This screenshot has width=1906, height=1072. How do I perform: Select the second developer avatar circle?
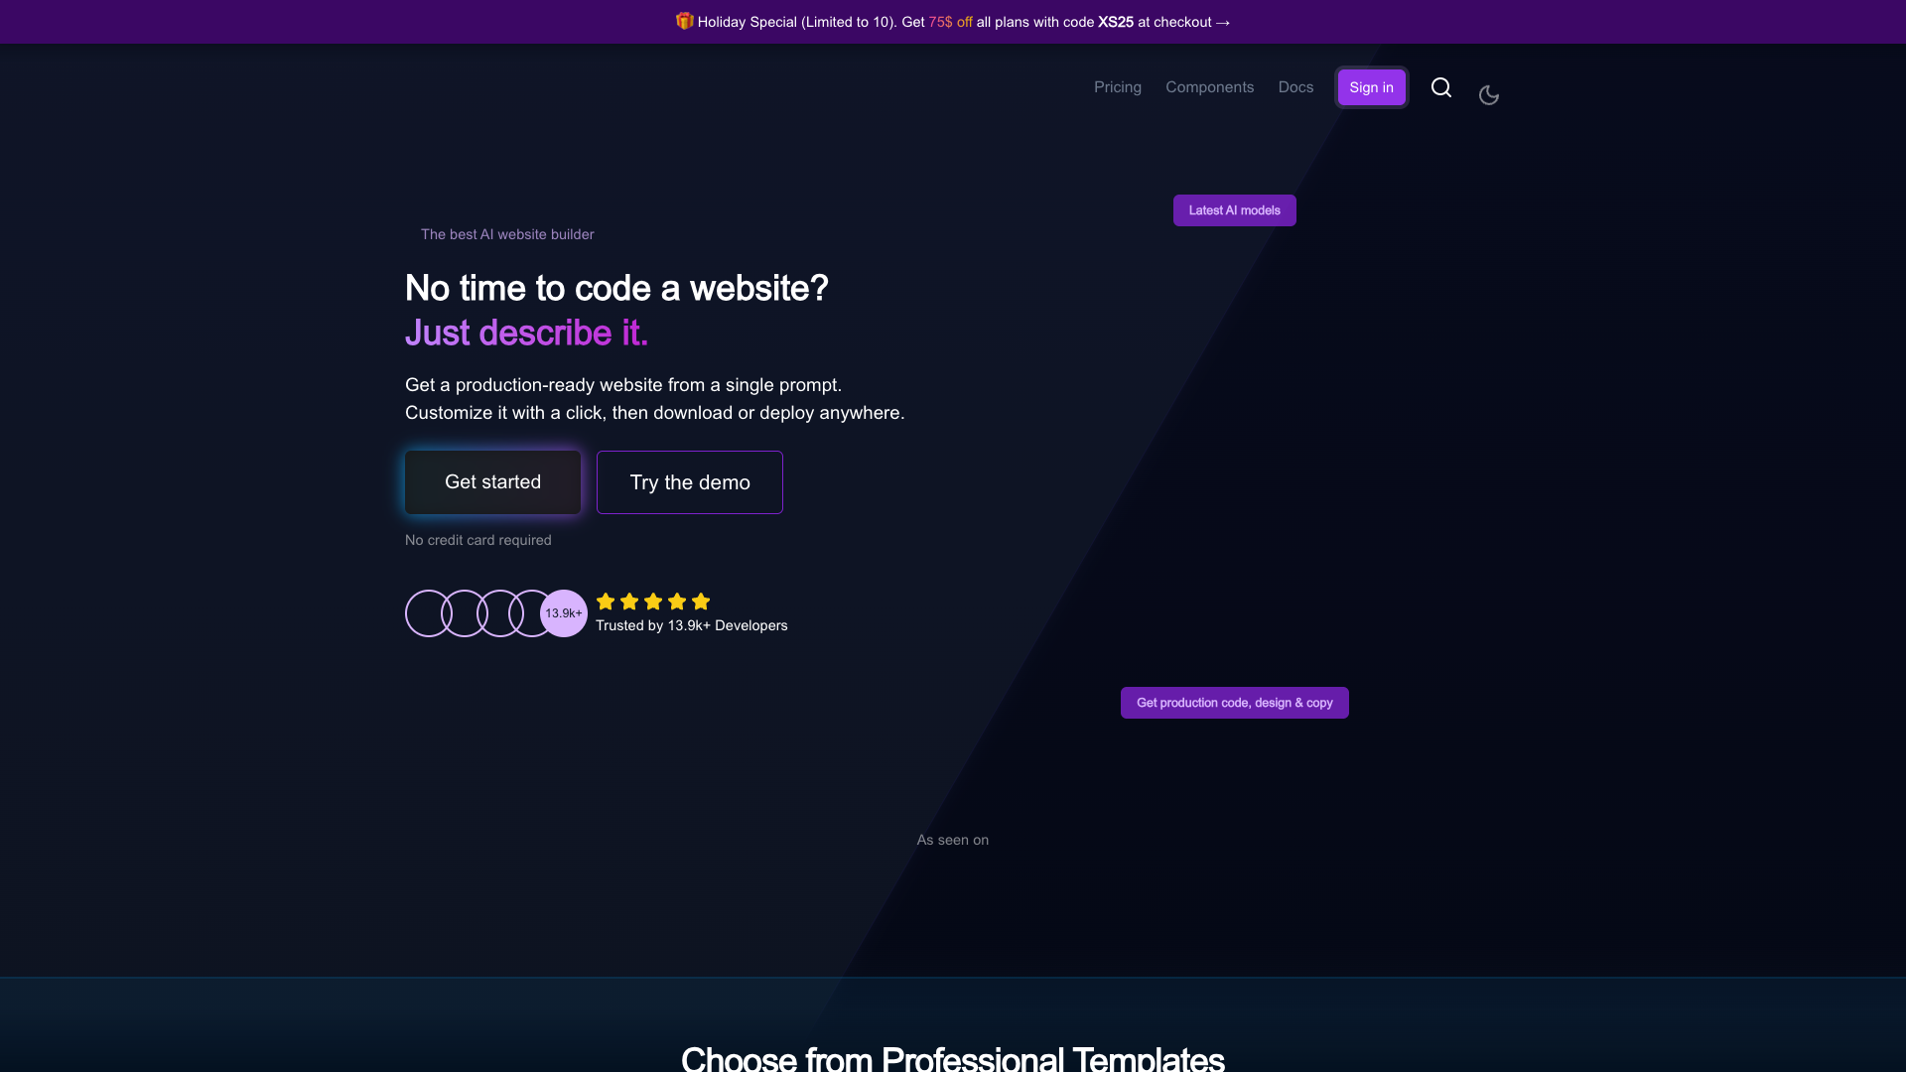point(465,613)
